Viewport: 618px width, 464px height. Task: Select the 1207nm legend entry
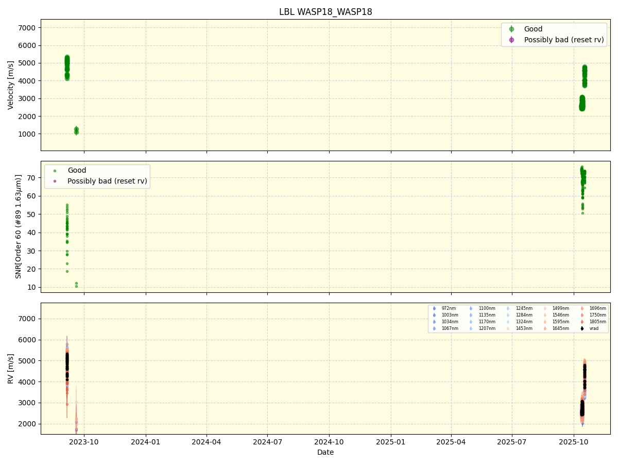(x=487, y=328)
